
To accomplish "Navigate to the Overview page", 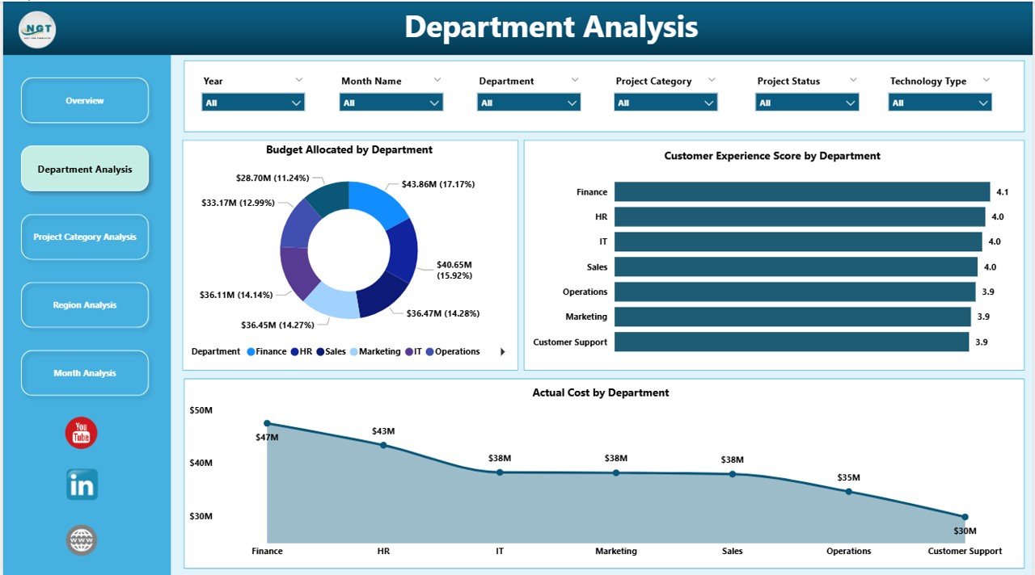I will tap(84, 100).
